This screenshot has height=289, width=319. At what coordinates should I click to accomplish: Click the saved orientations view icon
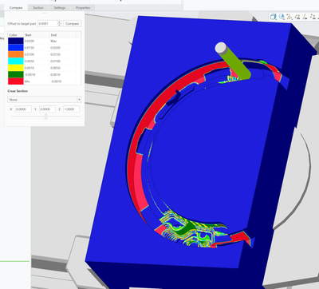282,17
